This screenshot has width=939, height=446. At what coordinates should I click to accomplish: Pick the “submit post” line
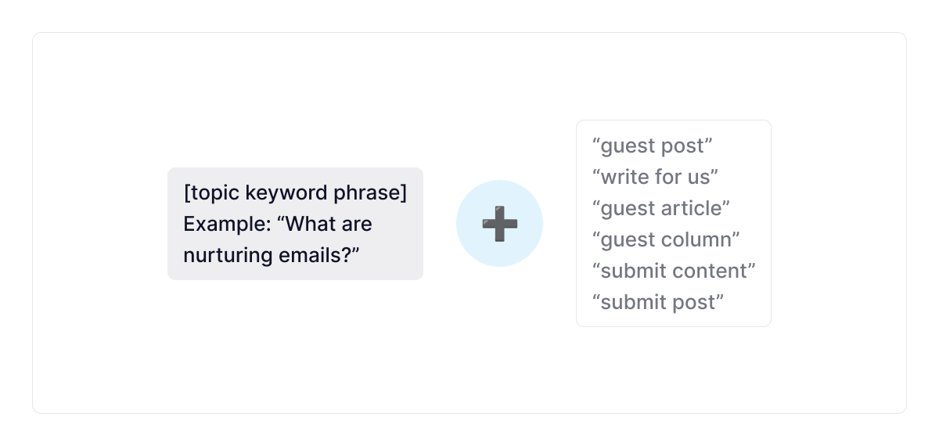pyautogui.click(x=658, y=302)
